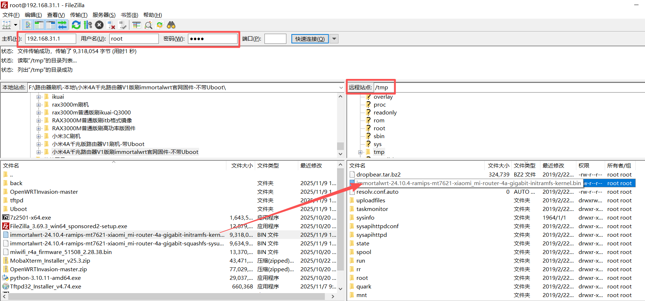Open the 传输(T) menu
Image resolution: width=645 pixels, height=301 pixels.
(79, 15)
